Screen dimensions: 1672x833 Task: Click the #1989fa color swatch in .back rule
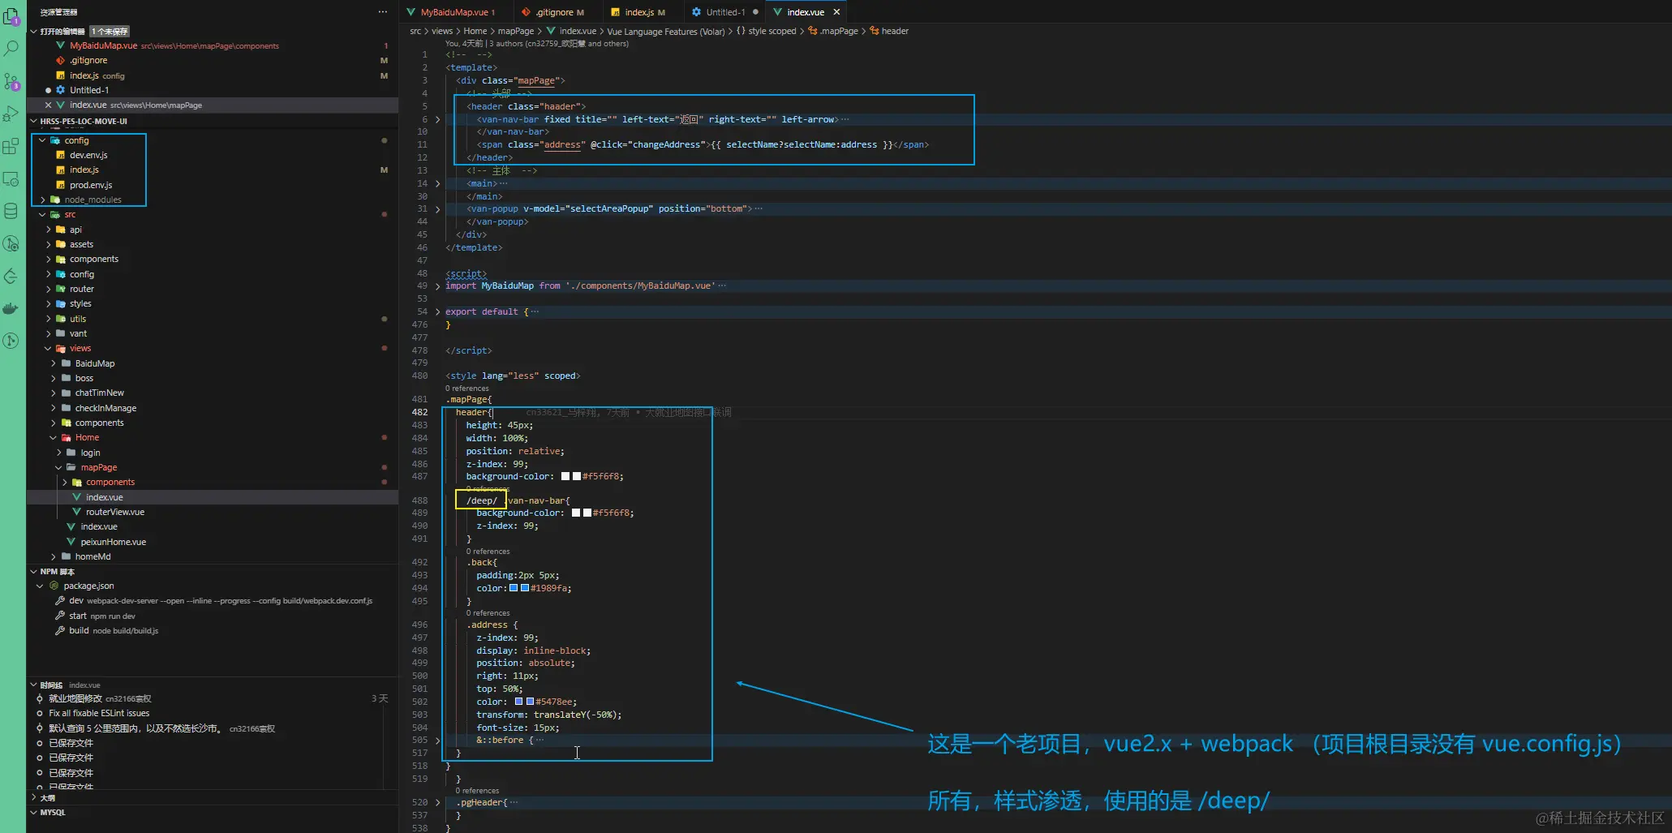(x=514, y=588)
